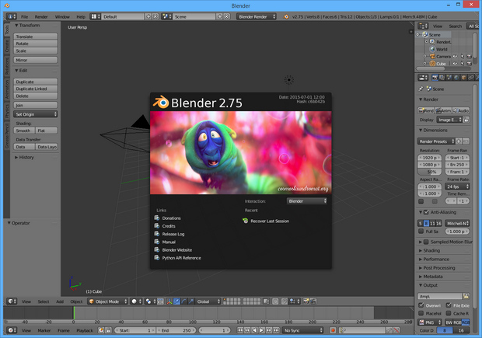
Task: Open the Release Log link
Action: 173,234
